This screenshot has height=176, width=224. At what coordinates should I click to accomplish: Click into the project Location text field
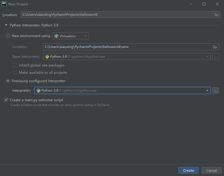117,15
